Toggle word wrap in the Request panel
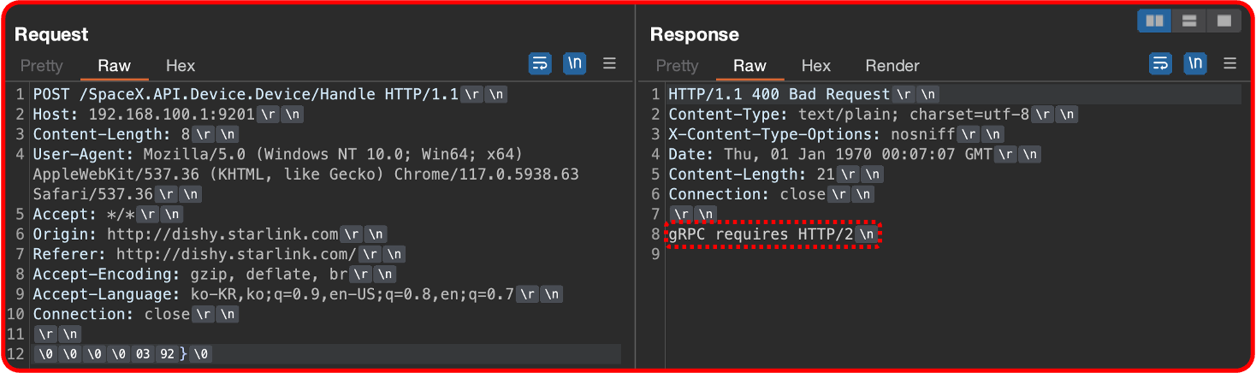The image size is (1256, 373). pyautogui.click(x=540, y=63)
